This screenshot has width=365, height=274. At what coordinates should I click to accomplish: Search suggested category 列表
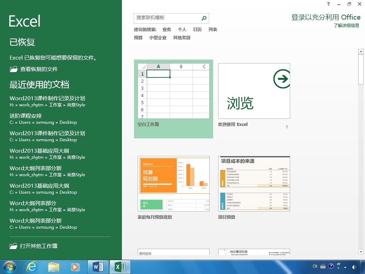213,30
